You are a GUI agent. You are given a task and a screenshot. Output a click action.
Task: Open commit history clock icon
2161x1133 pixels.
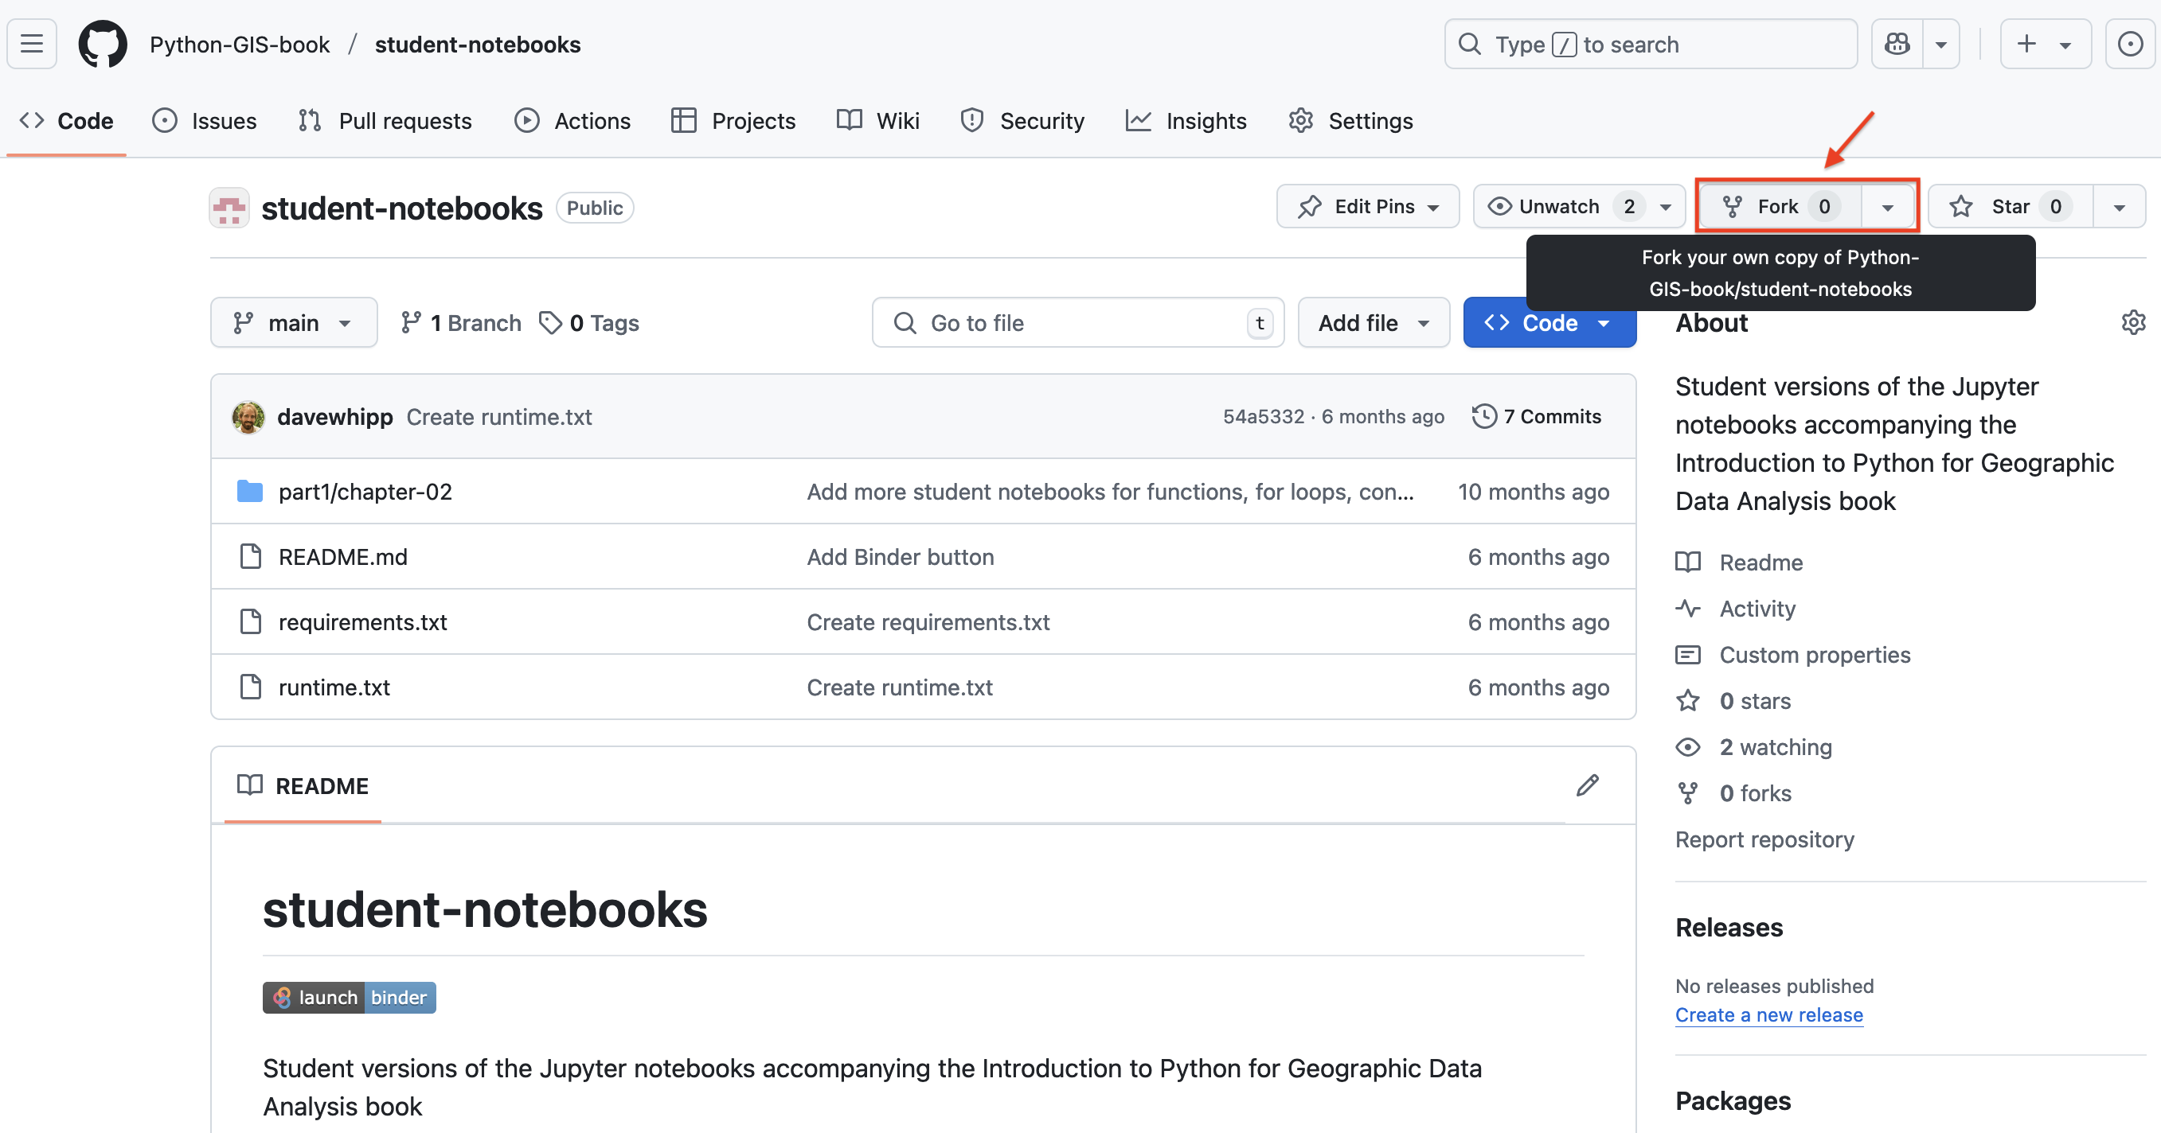[1484, 416]
